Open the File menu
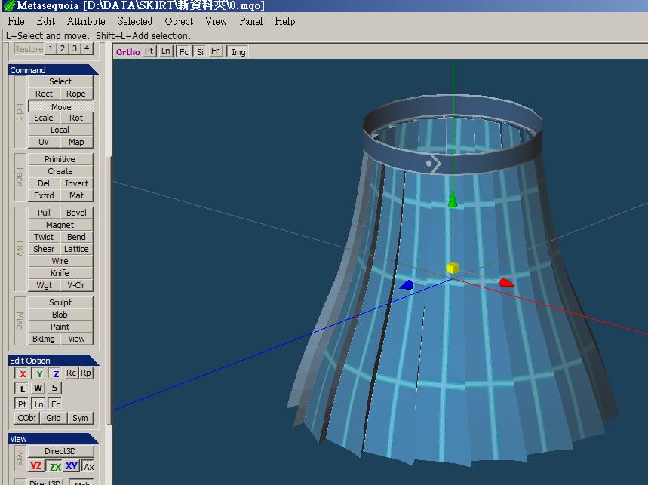 [x=16, y=21]
